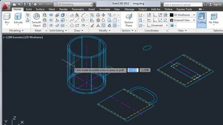Click the UCS World icon in Coordinates
The width and height of the screenshot is (223, 125).
[x=166, y=15]
